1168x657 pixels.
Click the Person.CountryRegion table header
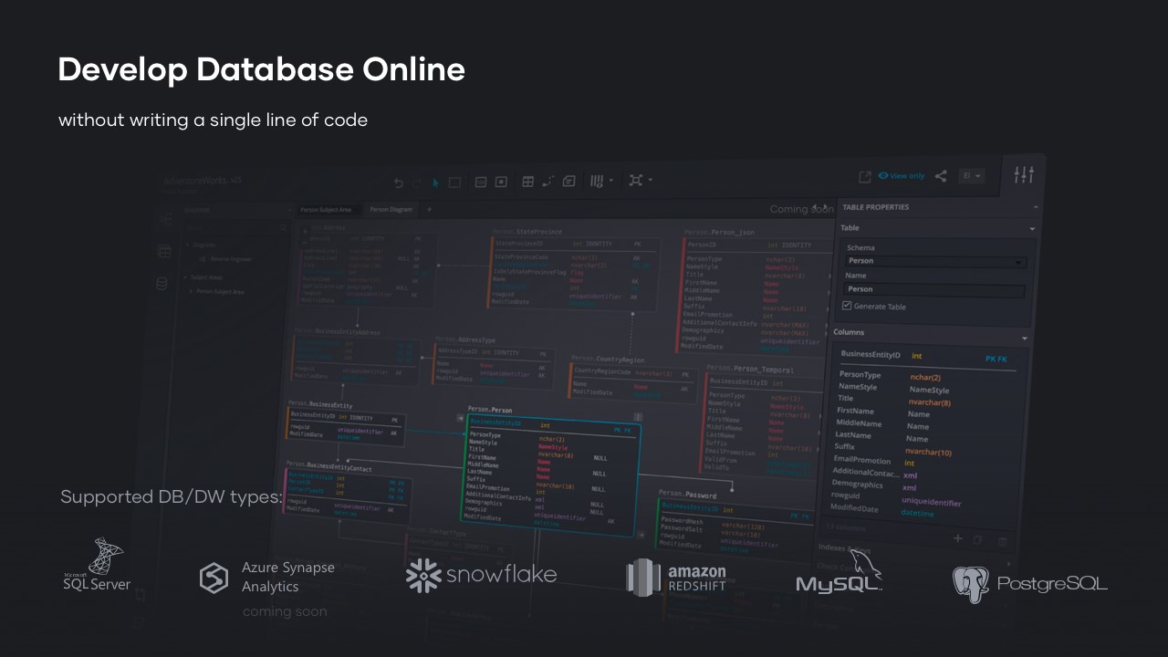(607, 360)
